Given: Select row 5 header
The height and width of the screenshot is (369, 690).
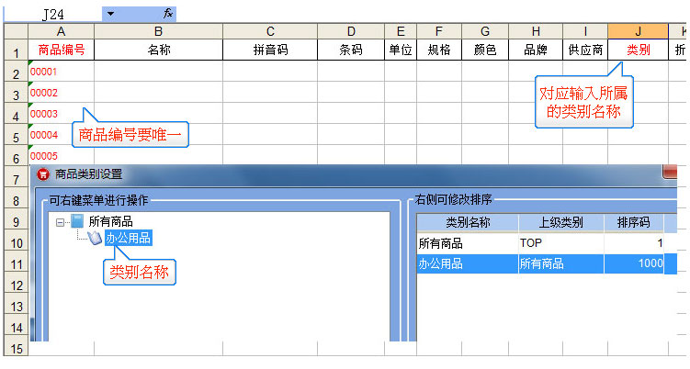Looking at the screenshot, I should (x=15, y=135).
